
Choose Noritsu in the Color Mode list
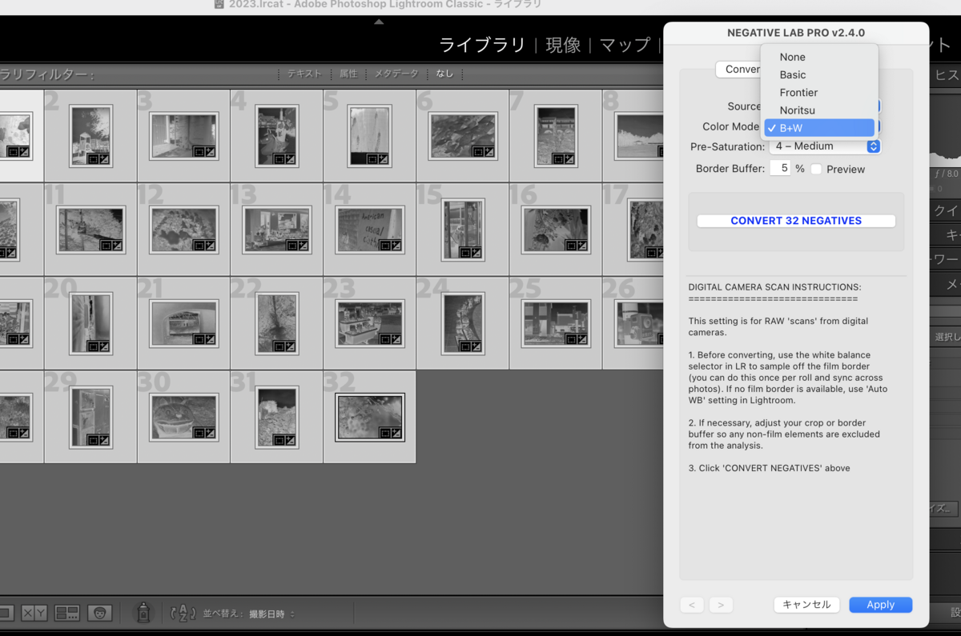pyautogui.click(x=819, y=110)
